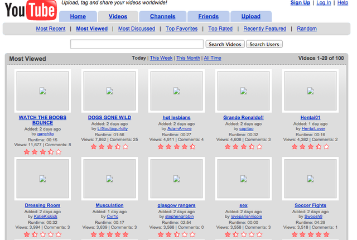Click the Sign Up link

(x=300, y=3)
